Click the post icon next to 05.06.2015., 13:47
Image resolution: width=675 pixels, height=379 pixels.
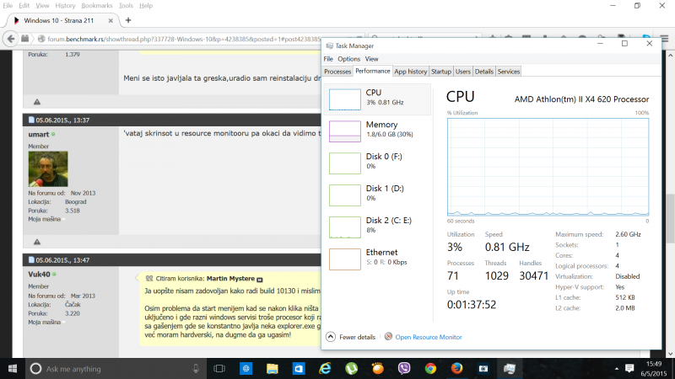pos(31,260)
